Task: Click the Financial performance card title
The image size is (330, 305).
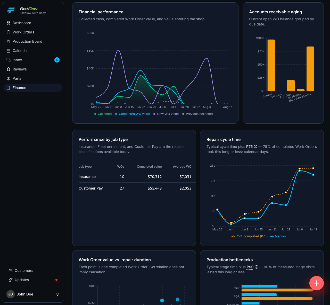Action: click(101, 12)
